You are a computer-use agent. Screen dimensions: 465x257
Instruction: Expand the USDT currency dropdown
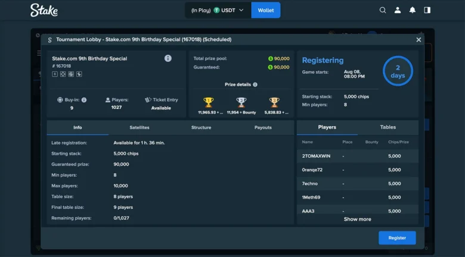click(241, 10)
